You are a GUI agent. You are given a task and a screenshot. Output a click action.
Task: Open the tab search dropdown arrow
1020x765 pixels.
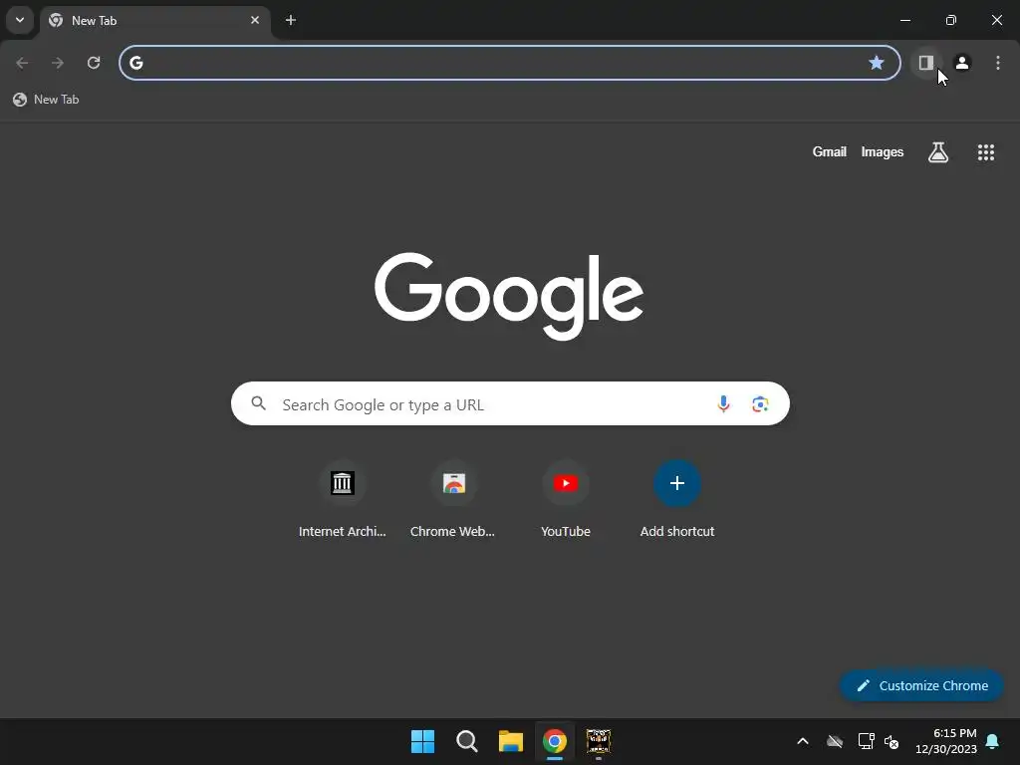tap(20, 20)
